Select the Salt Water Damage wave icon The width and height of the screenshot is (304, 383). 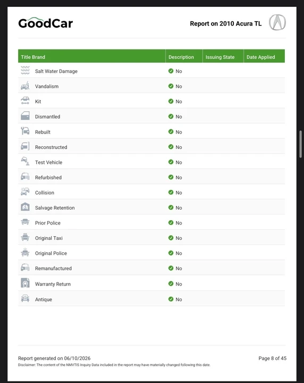click(25, 70)
